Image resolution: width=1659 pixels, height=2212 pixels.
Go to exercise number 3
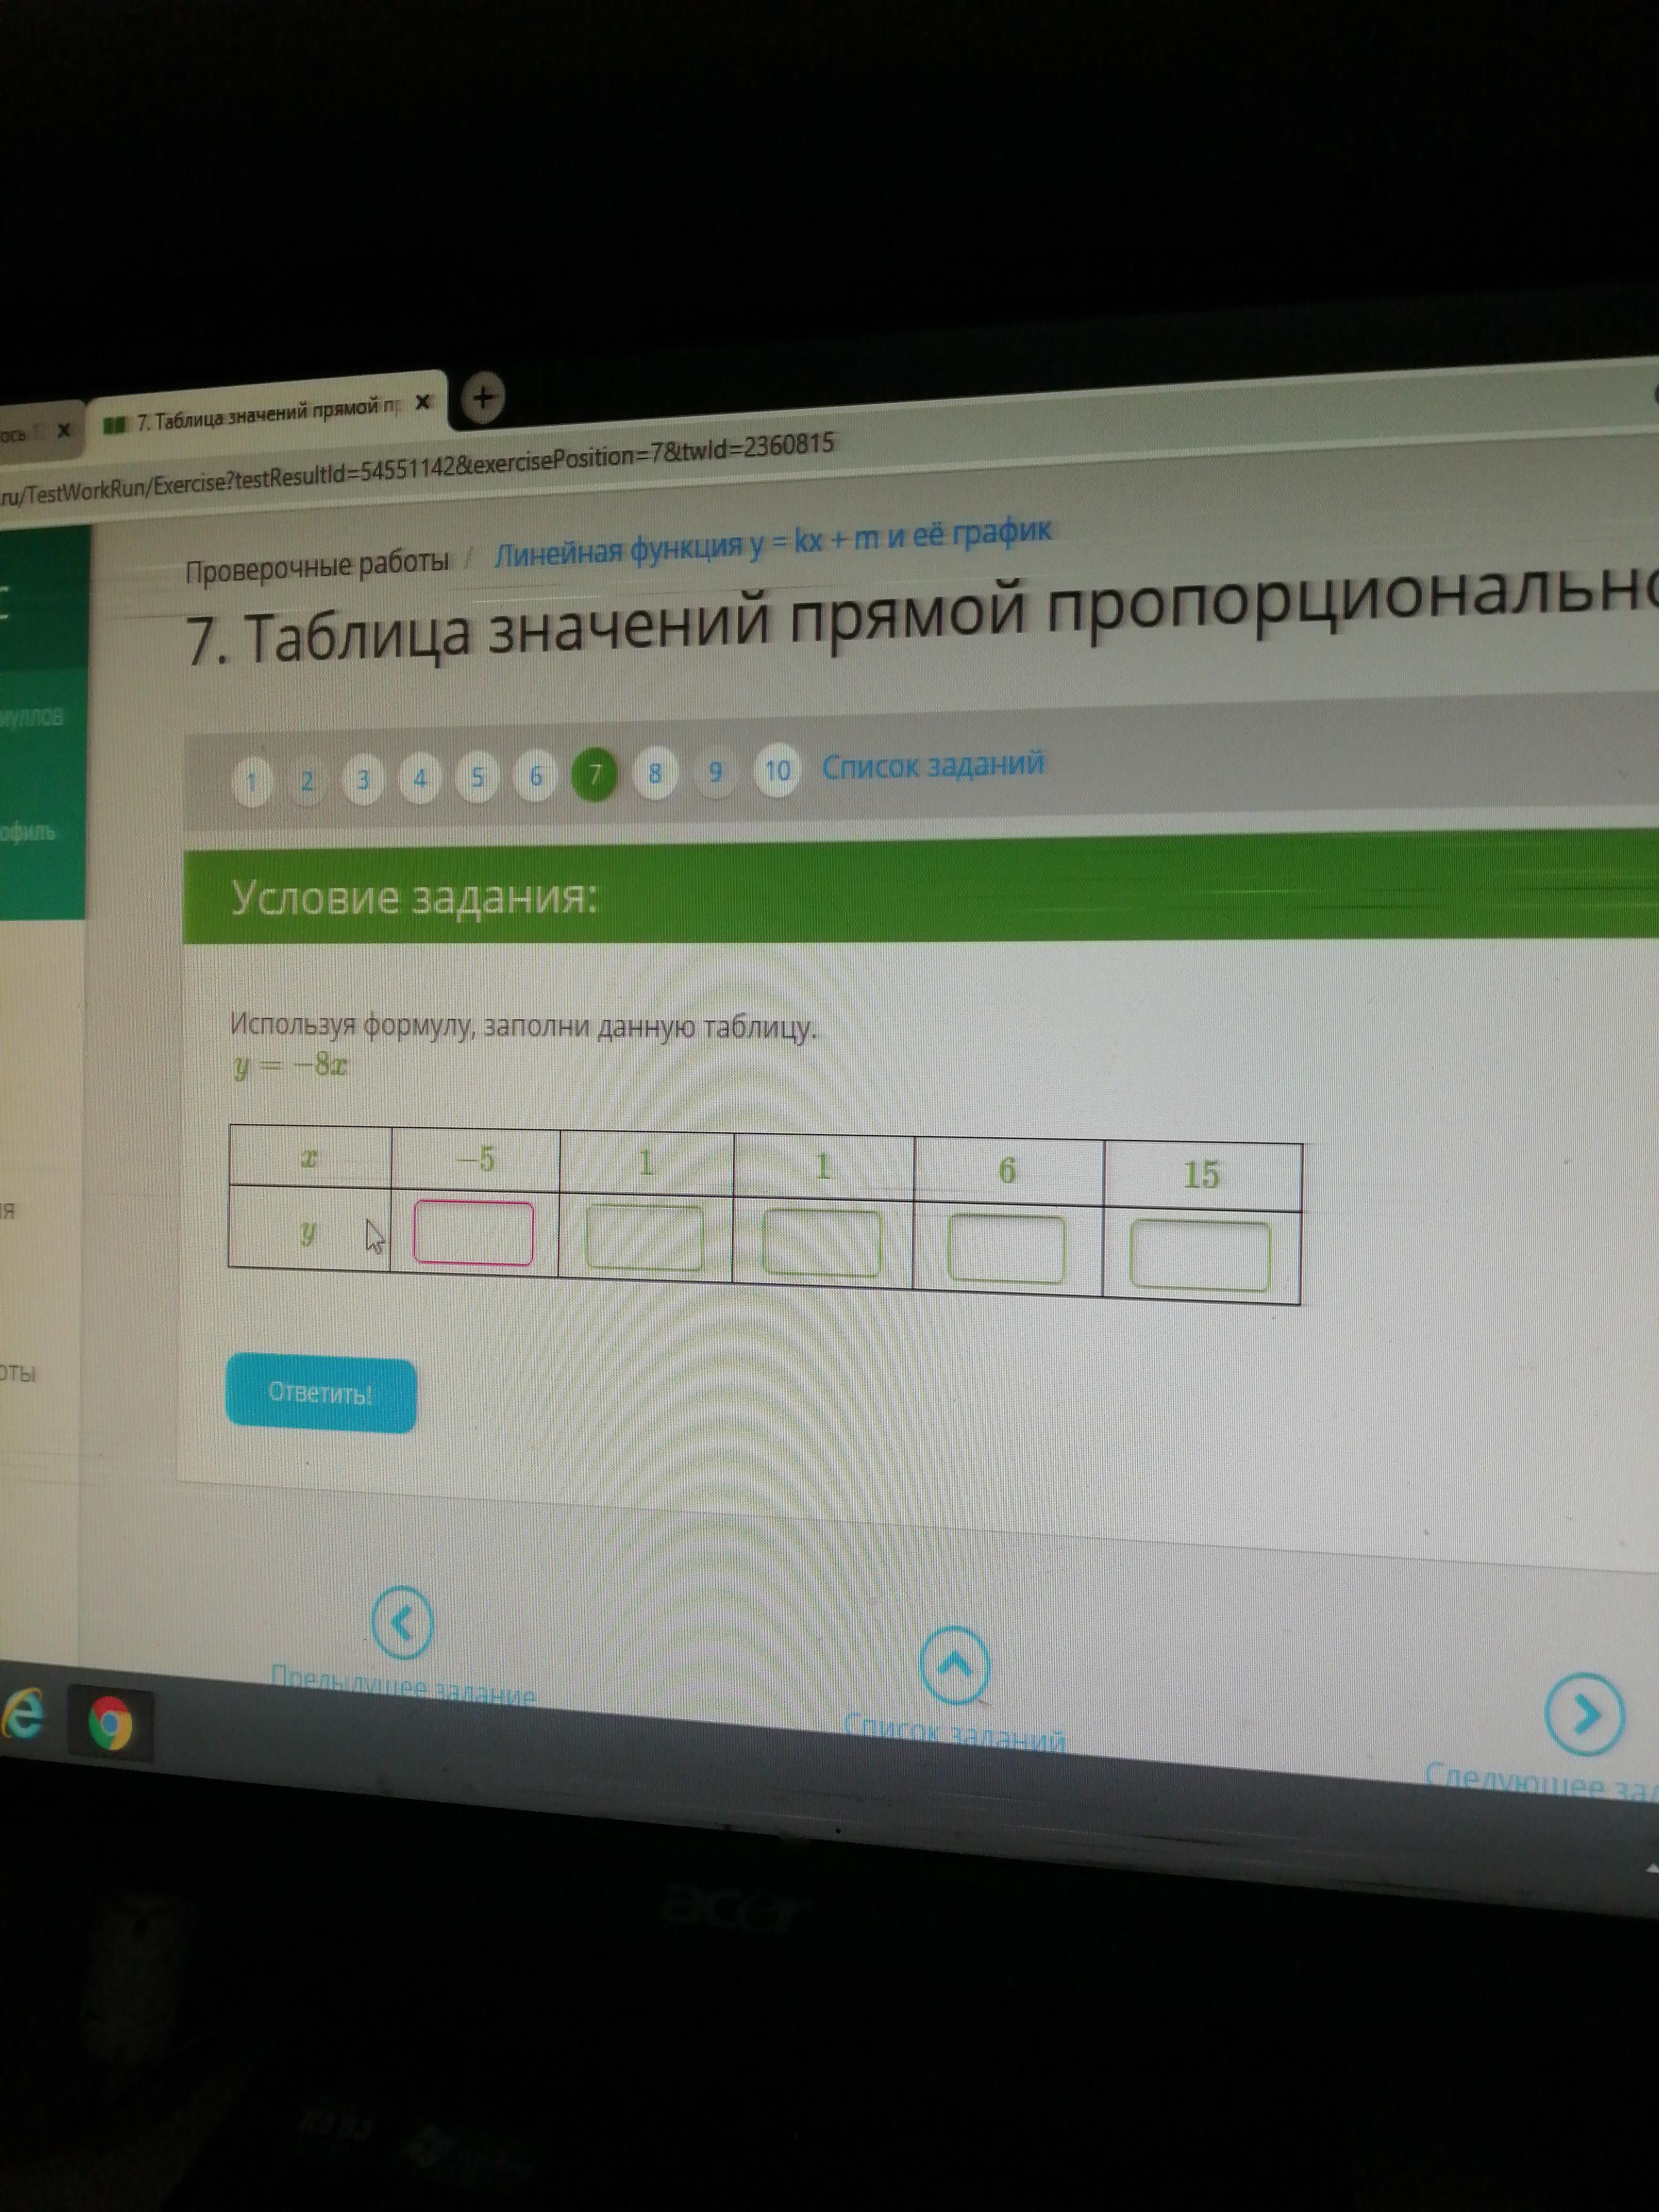pos(363,779)
